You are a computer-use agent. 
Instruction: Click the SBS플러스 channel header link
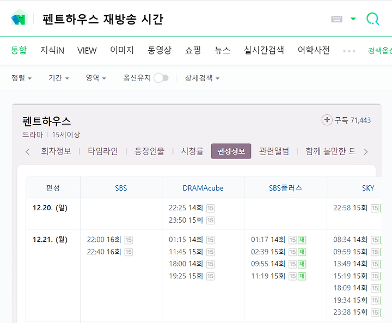tap(285, 188)
